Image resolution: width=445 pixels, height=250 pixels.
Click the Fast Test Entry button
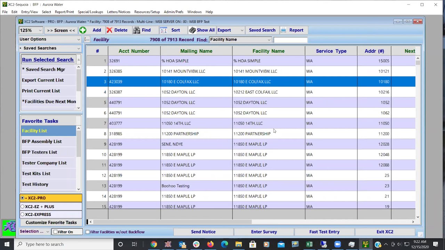[324, 232]
